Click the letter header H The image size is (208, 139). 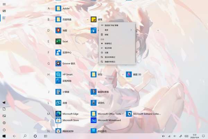(49, 74)
